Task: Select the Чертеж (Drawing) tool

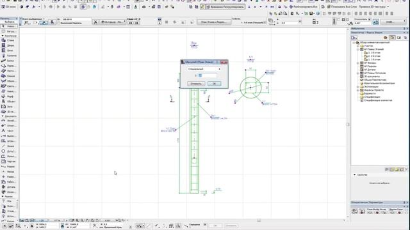Action: coord(8,162)
